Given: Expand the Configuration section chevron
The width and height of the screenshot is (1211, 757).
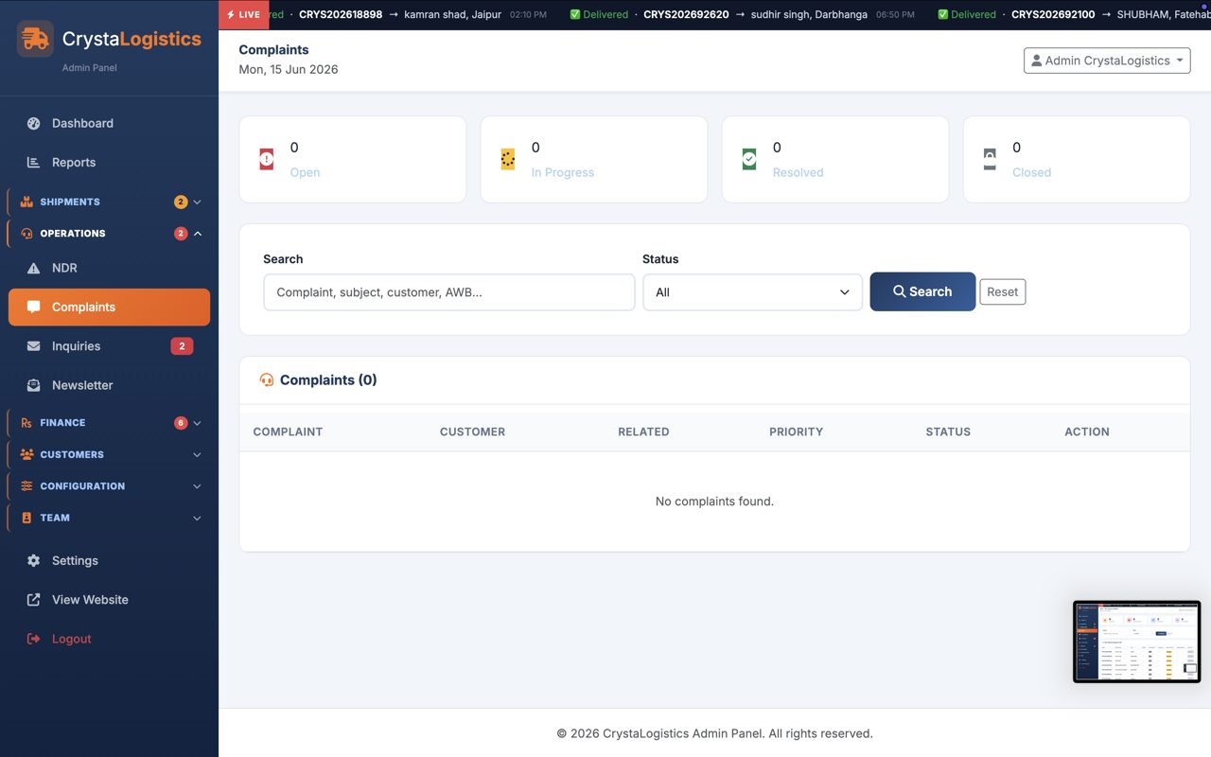Looking at the screenshot, I should tap(198, 486).
